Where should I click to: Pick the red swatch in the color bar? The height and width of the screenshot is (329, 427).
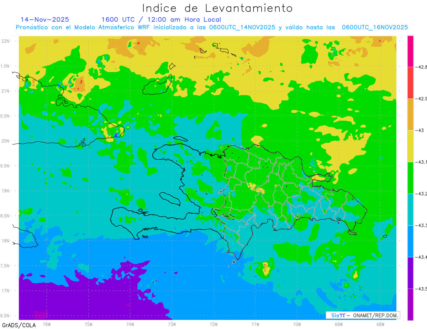[x=410, y=83]
